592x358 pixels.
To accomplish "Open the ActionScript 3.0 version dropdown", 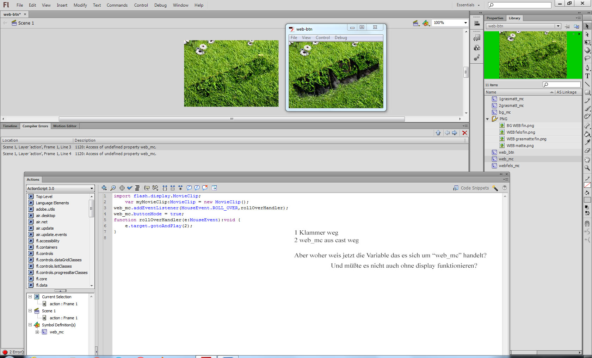I will tap(60, 188).
